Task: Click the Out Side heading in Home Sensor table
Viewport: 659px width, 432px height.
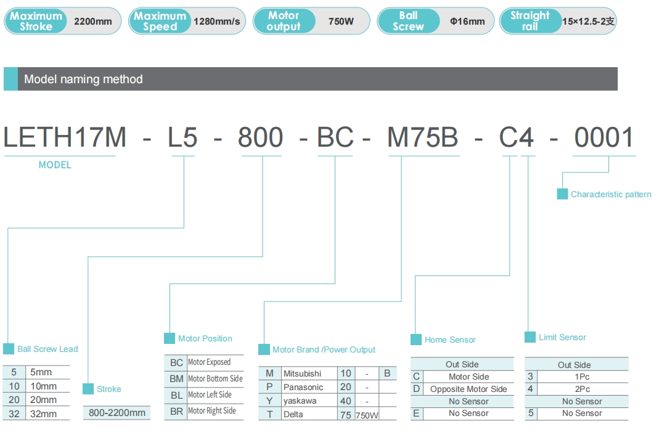Action: (462, 364)
